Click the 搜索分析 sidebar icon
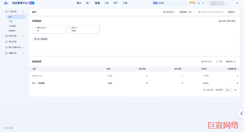Screen dimensions: 245x134 point(6,53)
